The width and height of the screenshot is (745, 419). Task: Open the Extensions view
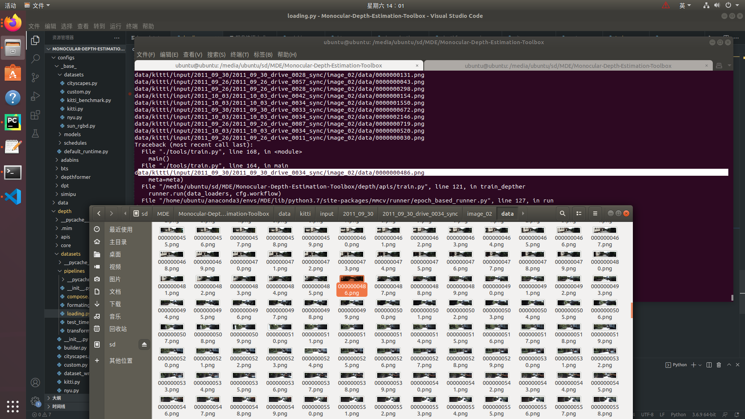[x=35, y=115]
